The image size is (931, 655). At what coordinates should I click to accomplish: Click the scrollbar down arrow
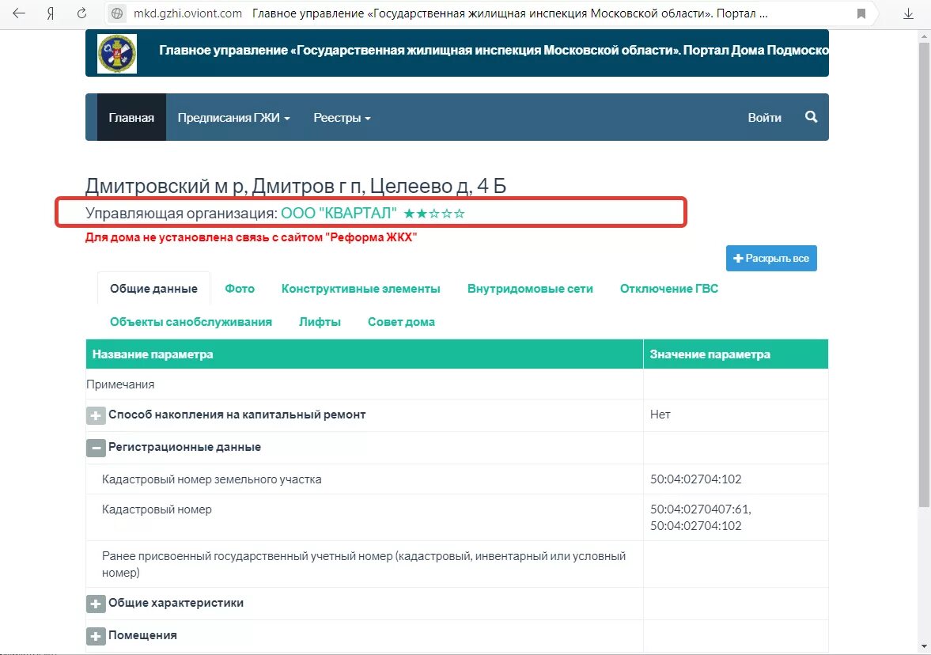click(924, 647)
